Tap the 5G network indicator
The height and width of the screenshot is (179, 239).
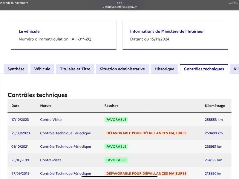(235, 3)
